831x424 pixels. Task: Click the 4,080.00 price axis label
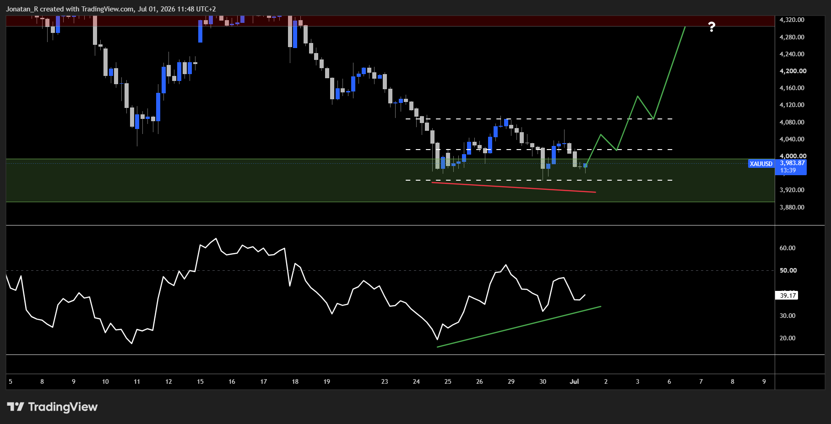pyautogui.click(x=792, y=122)
